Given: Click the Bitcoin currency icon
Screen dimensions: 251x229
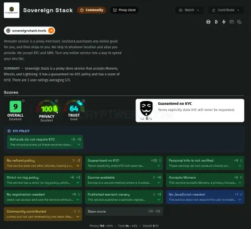Looking at the screenshot, I should click(x=216, y=22).
